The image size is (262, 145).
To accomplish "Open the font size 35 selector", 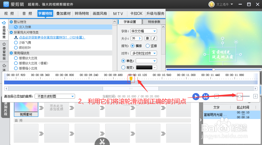I will click(x=136, y=38).
